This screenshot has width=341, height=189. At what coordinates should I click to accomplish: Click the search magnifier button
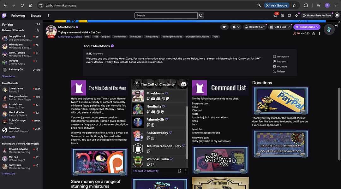(201, 15)
